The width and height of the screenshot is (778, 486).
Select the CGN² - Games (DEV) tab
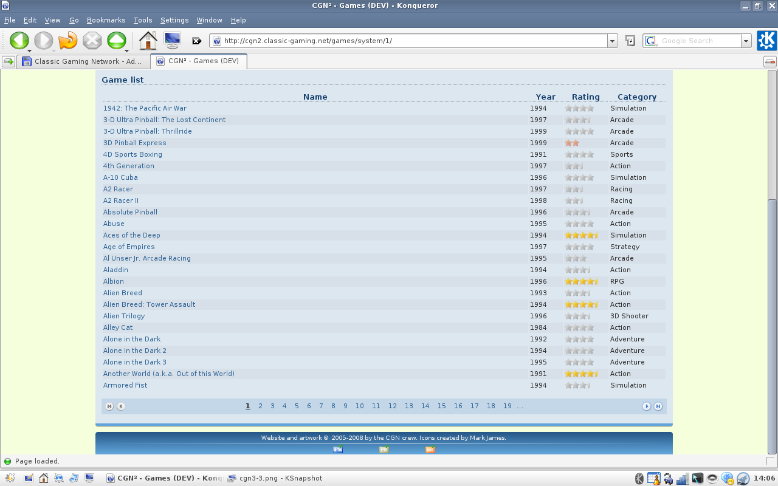click(x=199, y=61)
